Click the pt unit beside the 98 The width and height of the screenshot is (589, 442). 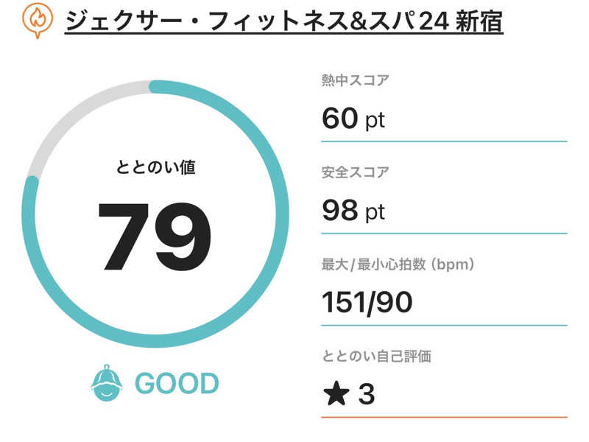tap(375, 213)
